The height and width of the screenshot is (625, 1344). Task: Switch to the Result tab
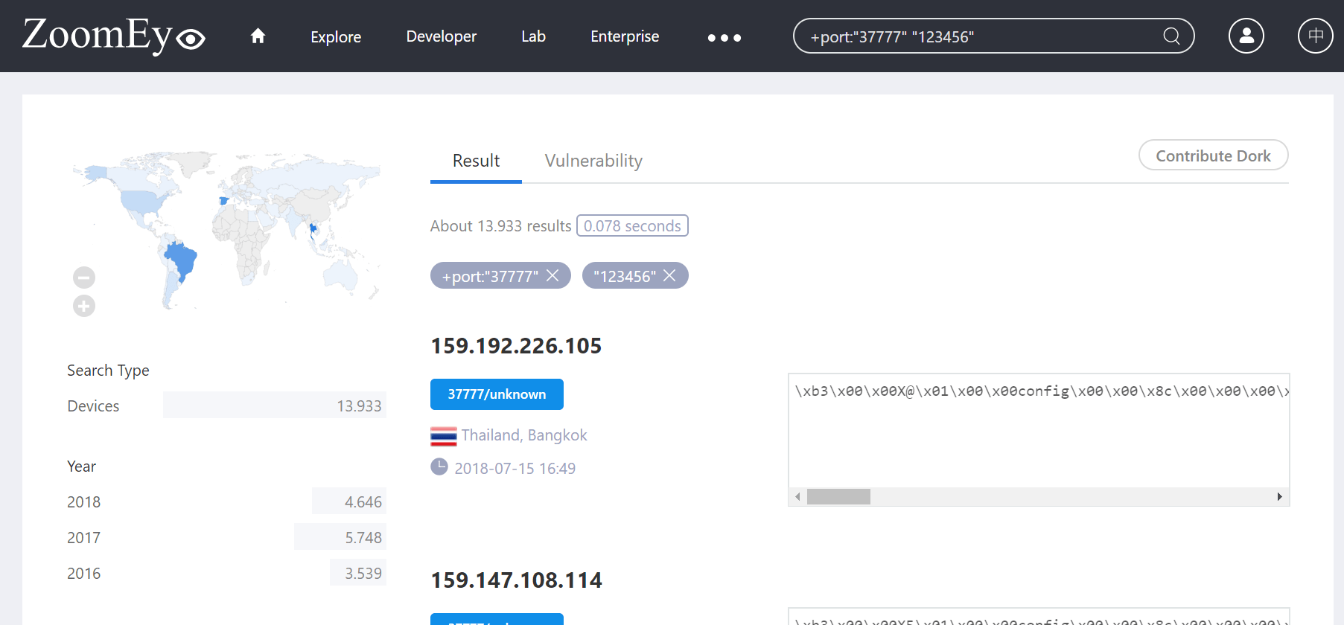[x=476, y=161]
